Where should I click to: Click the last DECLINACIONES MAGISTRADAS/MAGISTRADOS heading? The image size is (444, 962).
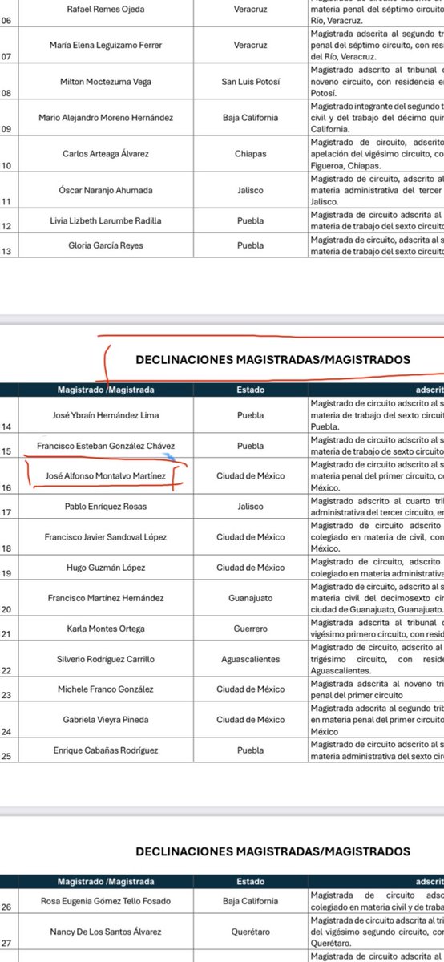(272, 851)
